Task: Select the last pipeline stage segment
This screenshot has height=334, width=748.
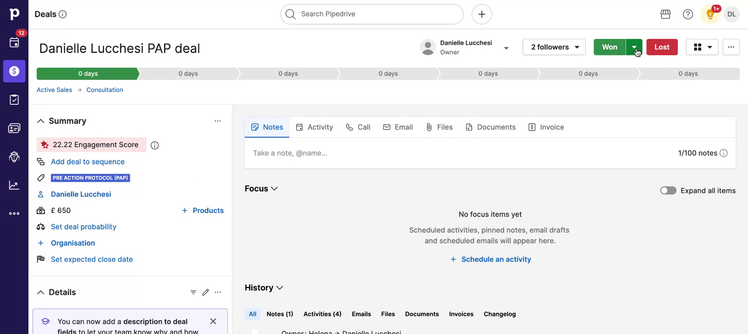Action: (689, 74)
